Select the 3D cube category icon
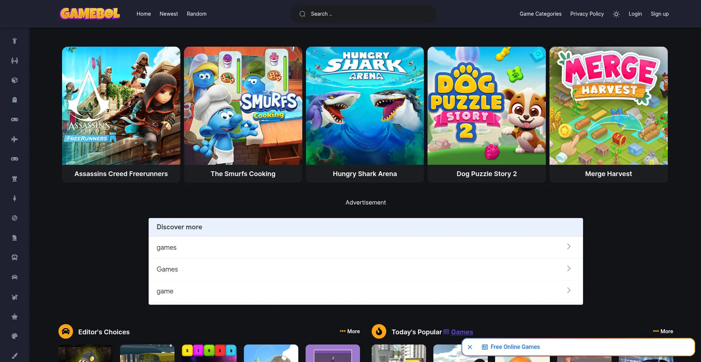Viewport: 701px width, 362px height. [x=15, y=80]
